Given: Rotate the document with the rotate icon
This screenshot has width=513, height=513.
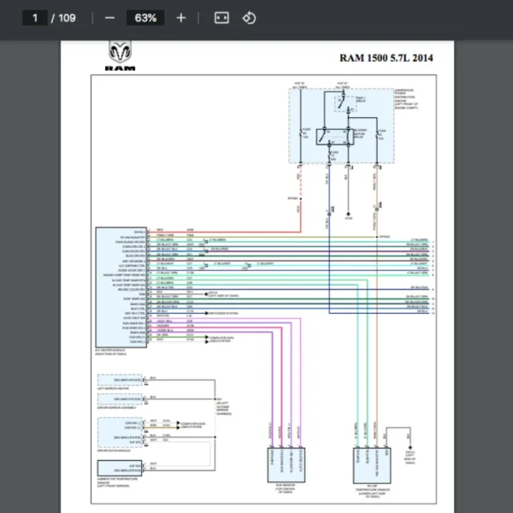Looking at the screenshot, I should tap(249, 18).
